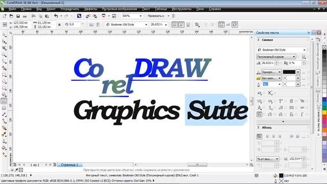This screenshot has width=327, height=184.
Task: Click the rotation angle field
Action: tap(75, 25)
